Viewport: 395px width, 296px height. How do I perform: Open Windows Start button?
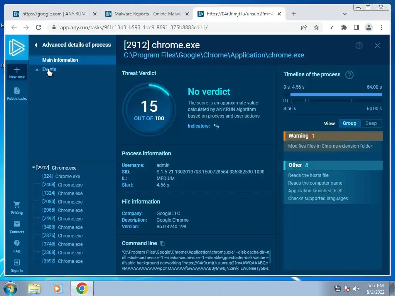pos(10,288)
